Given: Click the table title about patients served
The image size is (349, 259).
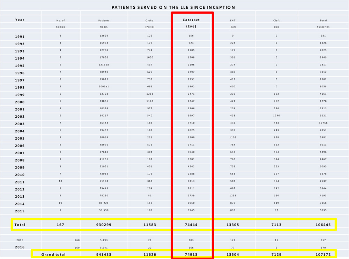Looking at the screenshot, I should click(173, 7).
